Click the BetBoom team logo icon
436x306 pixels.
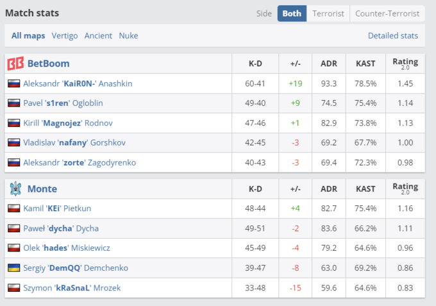15,64
